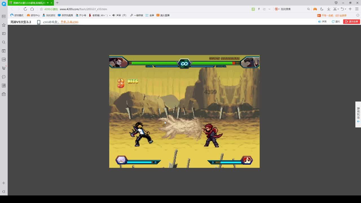Click the undo closed-tab arrow icon
This screenshot has width=361, height=203.
tap(342, 9)
